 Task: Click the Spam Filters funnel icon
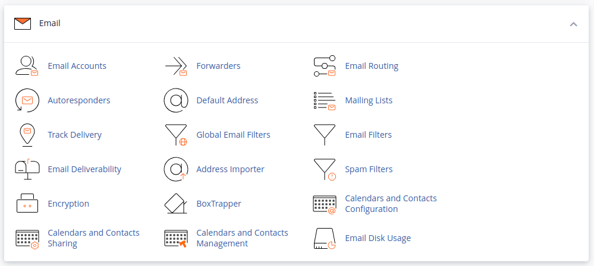[324, 169]
